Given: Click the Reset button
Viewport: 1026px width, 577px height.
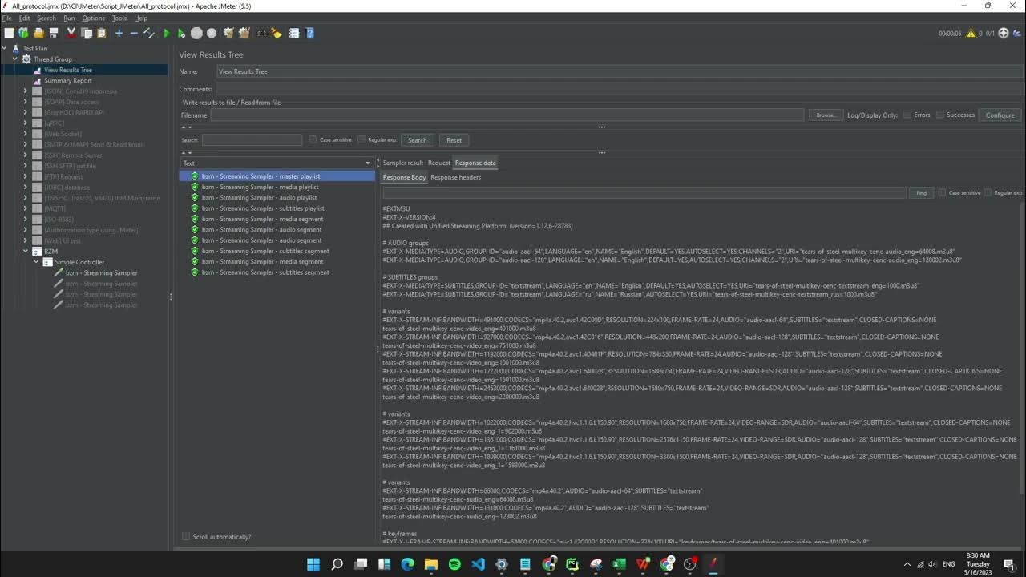Looking at the screenshot, I should [x=454, y=139].
